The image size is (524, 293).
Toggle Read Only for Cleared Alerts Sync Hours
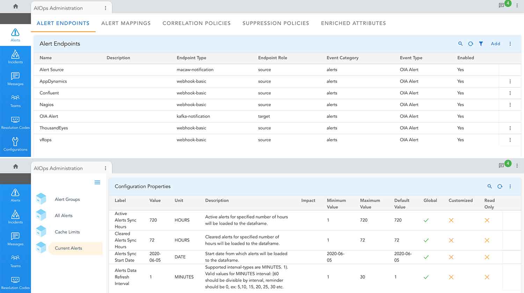(487, 240)
